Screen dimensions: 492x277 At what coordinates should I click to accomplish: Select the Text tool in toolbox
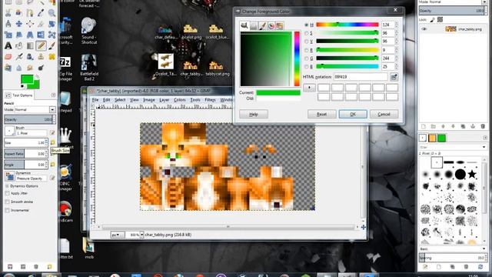8,46
